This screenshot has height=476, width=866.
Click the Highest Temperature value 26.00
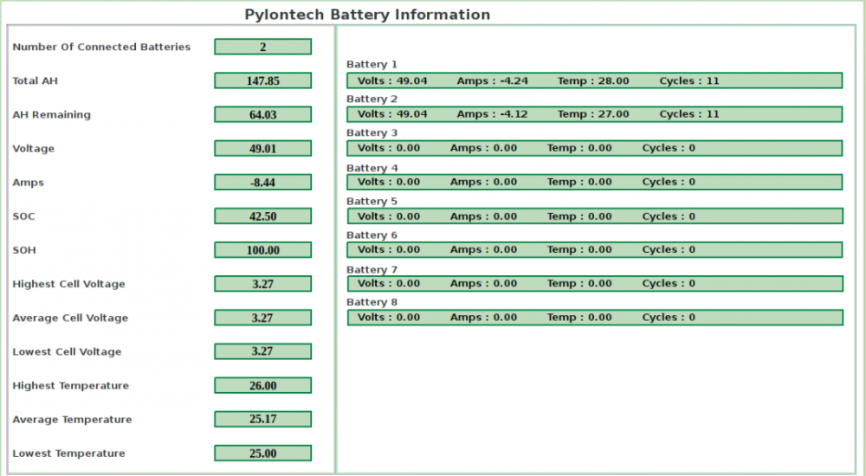coord(263,385)
